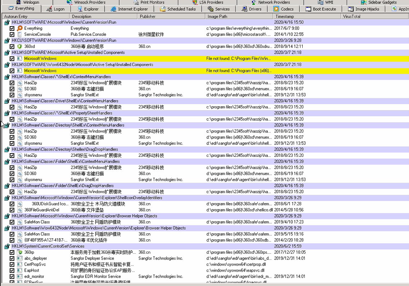Viewport: 409px width, 286px height.
Task: Uncheck the 360FileGuardAntiDel entry
Action: 12,210
